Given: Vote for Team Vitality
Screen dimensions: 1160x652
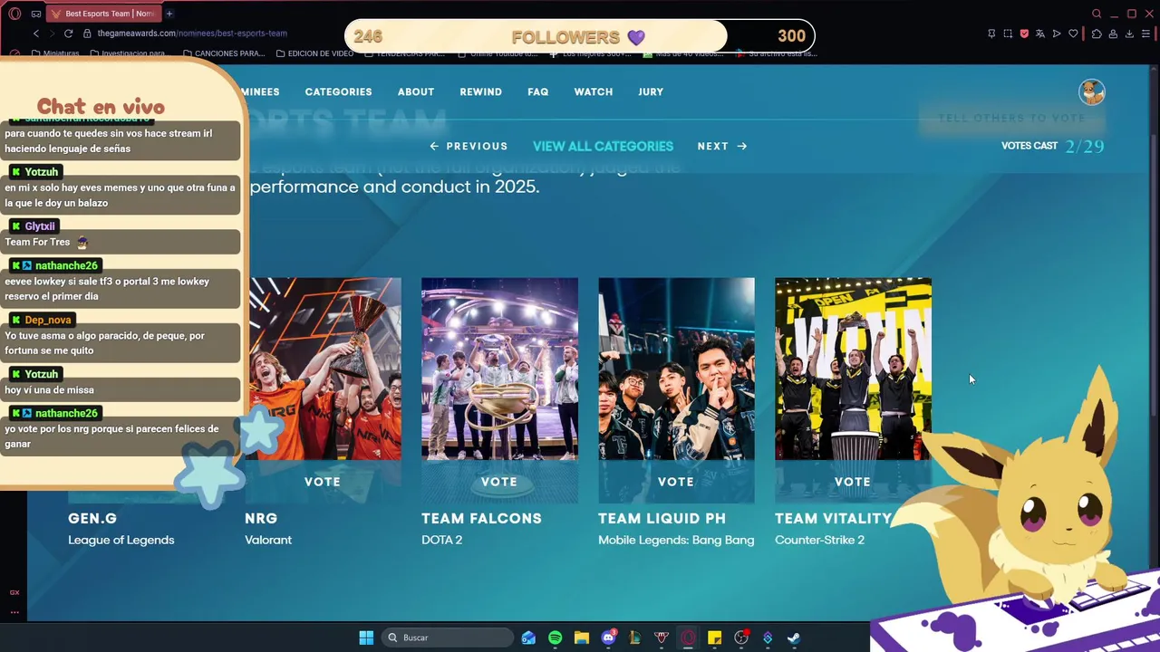Looking at the screenshot, I should pos(853,482).
